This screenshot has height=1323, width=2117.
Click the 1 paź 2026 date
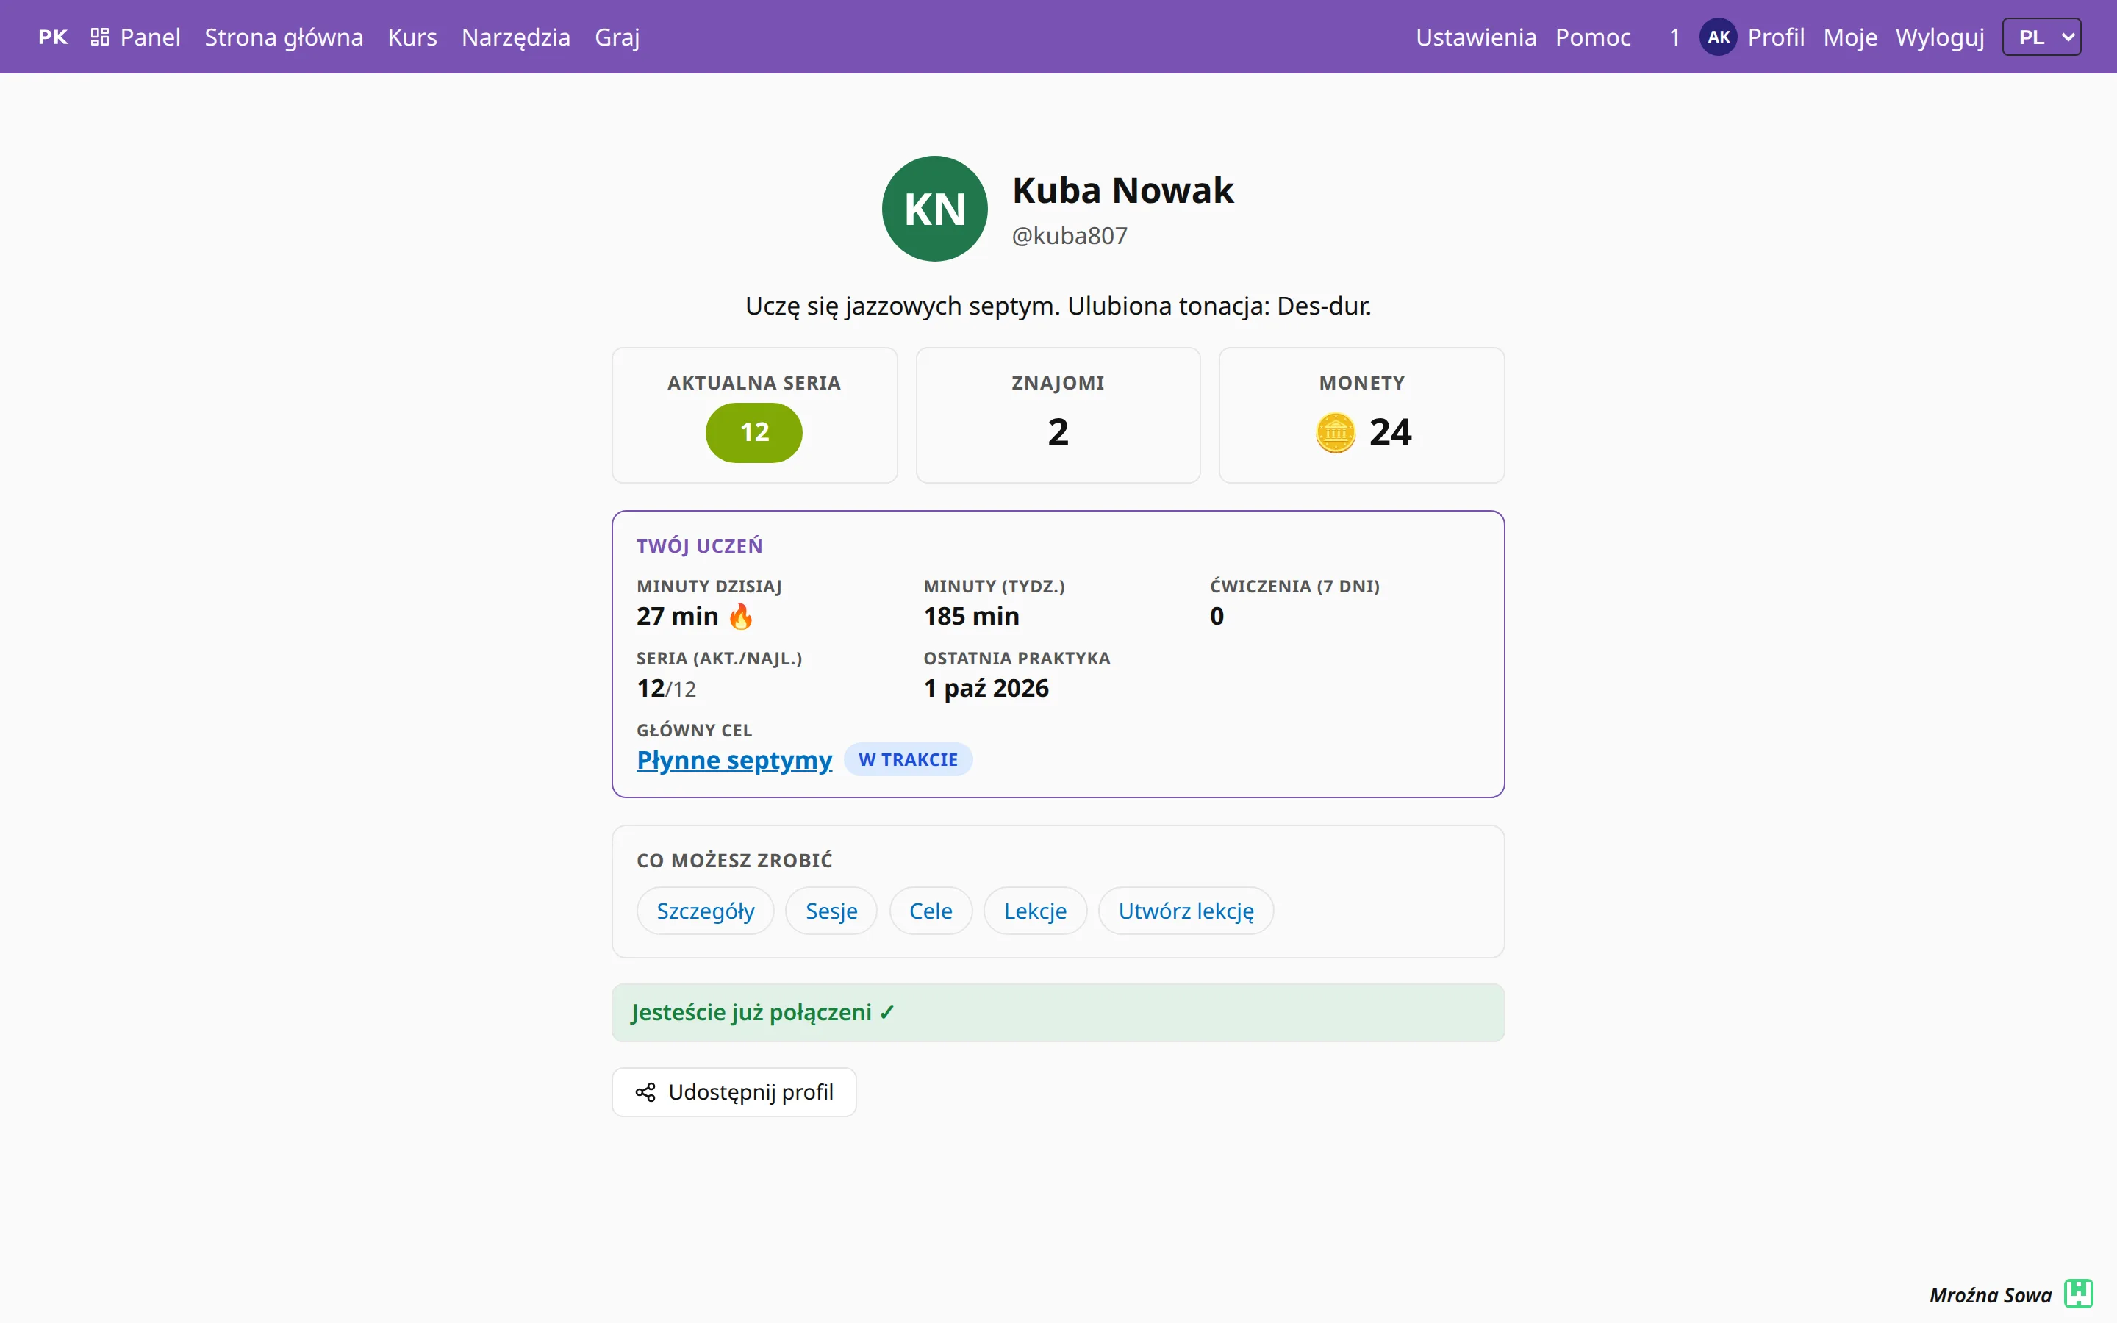[986, 689]
